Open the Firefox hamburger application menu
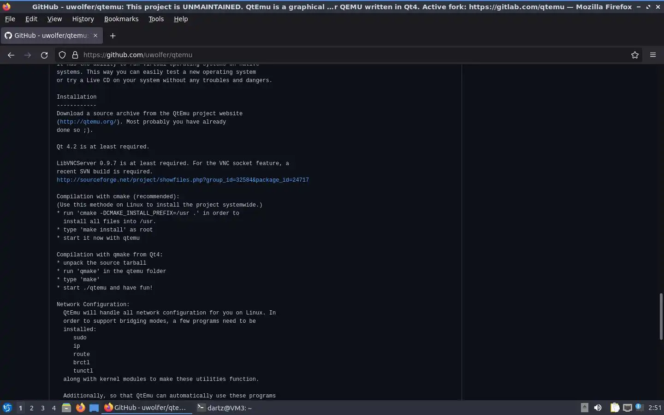Screen dimensions: 664x415 tap(653, 55)
